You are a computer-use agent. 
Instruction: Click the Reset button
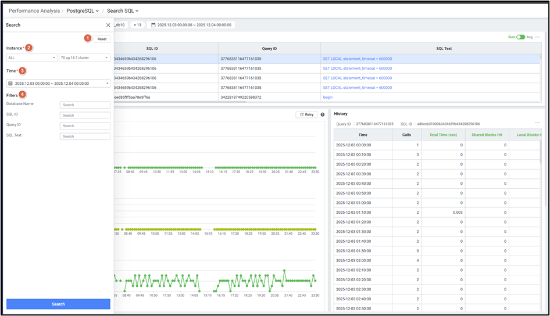click(x=102, y=39)
